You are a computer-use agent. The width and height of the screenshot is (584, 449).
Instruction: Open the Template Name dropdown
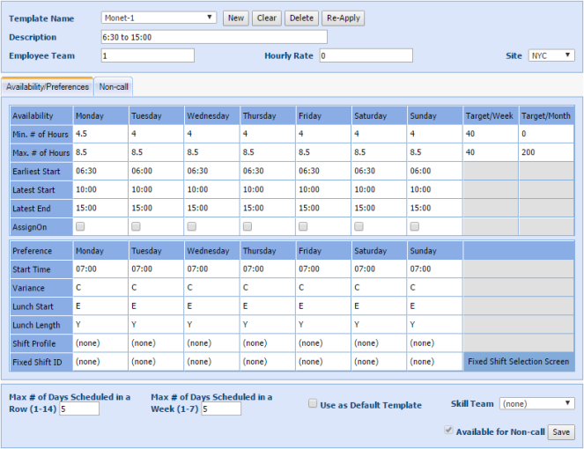(x=159, y=18)
